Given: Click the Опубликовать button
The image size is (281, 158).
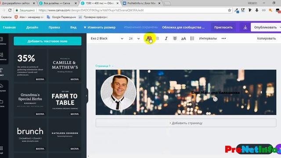Looking at the screenshot, I should tap(266, 27).
